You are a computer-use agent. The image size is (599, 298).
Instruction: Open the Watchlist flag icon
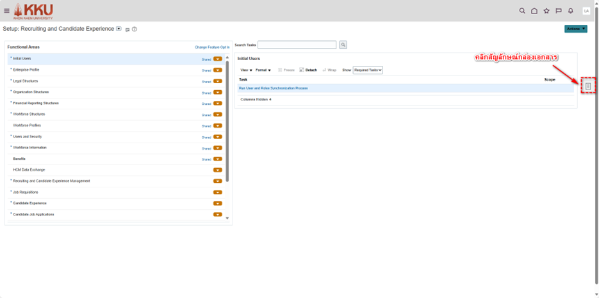pyautogui.click(x=559, y=11)
